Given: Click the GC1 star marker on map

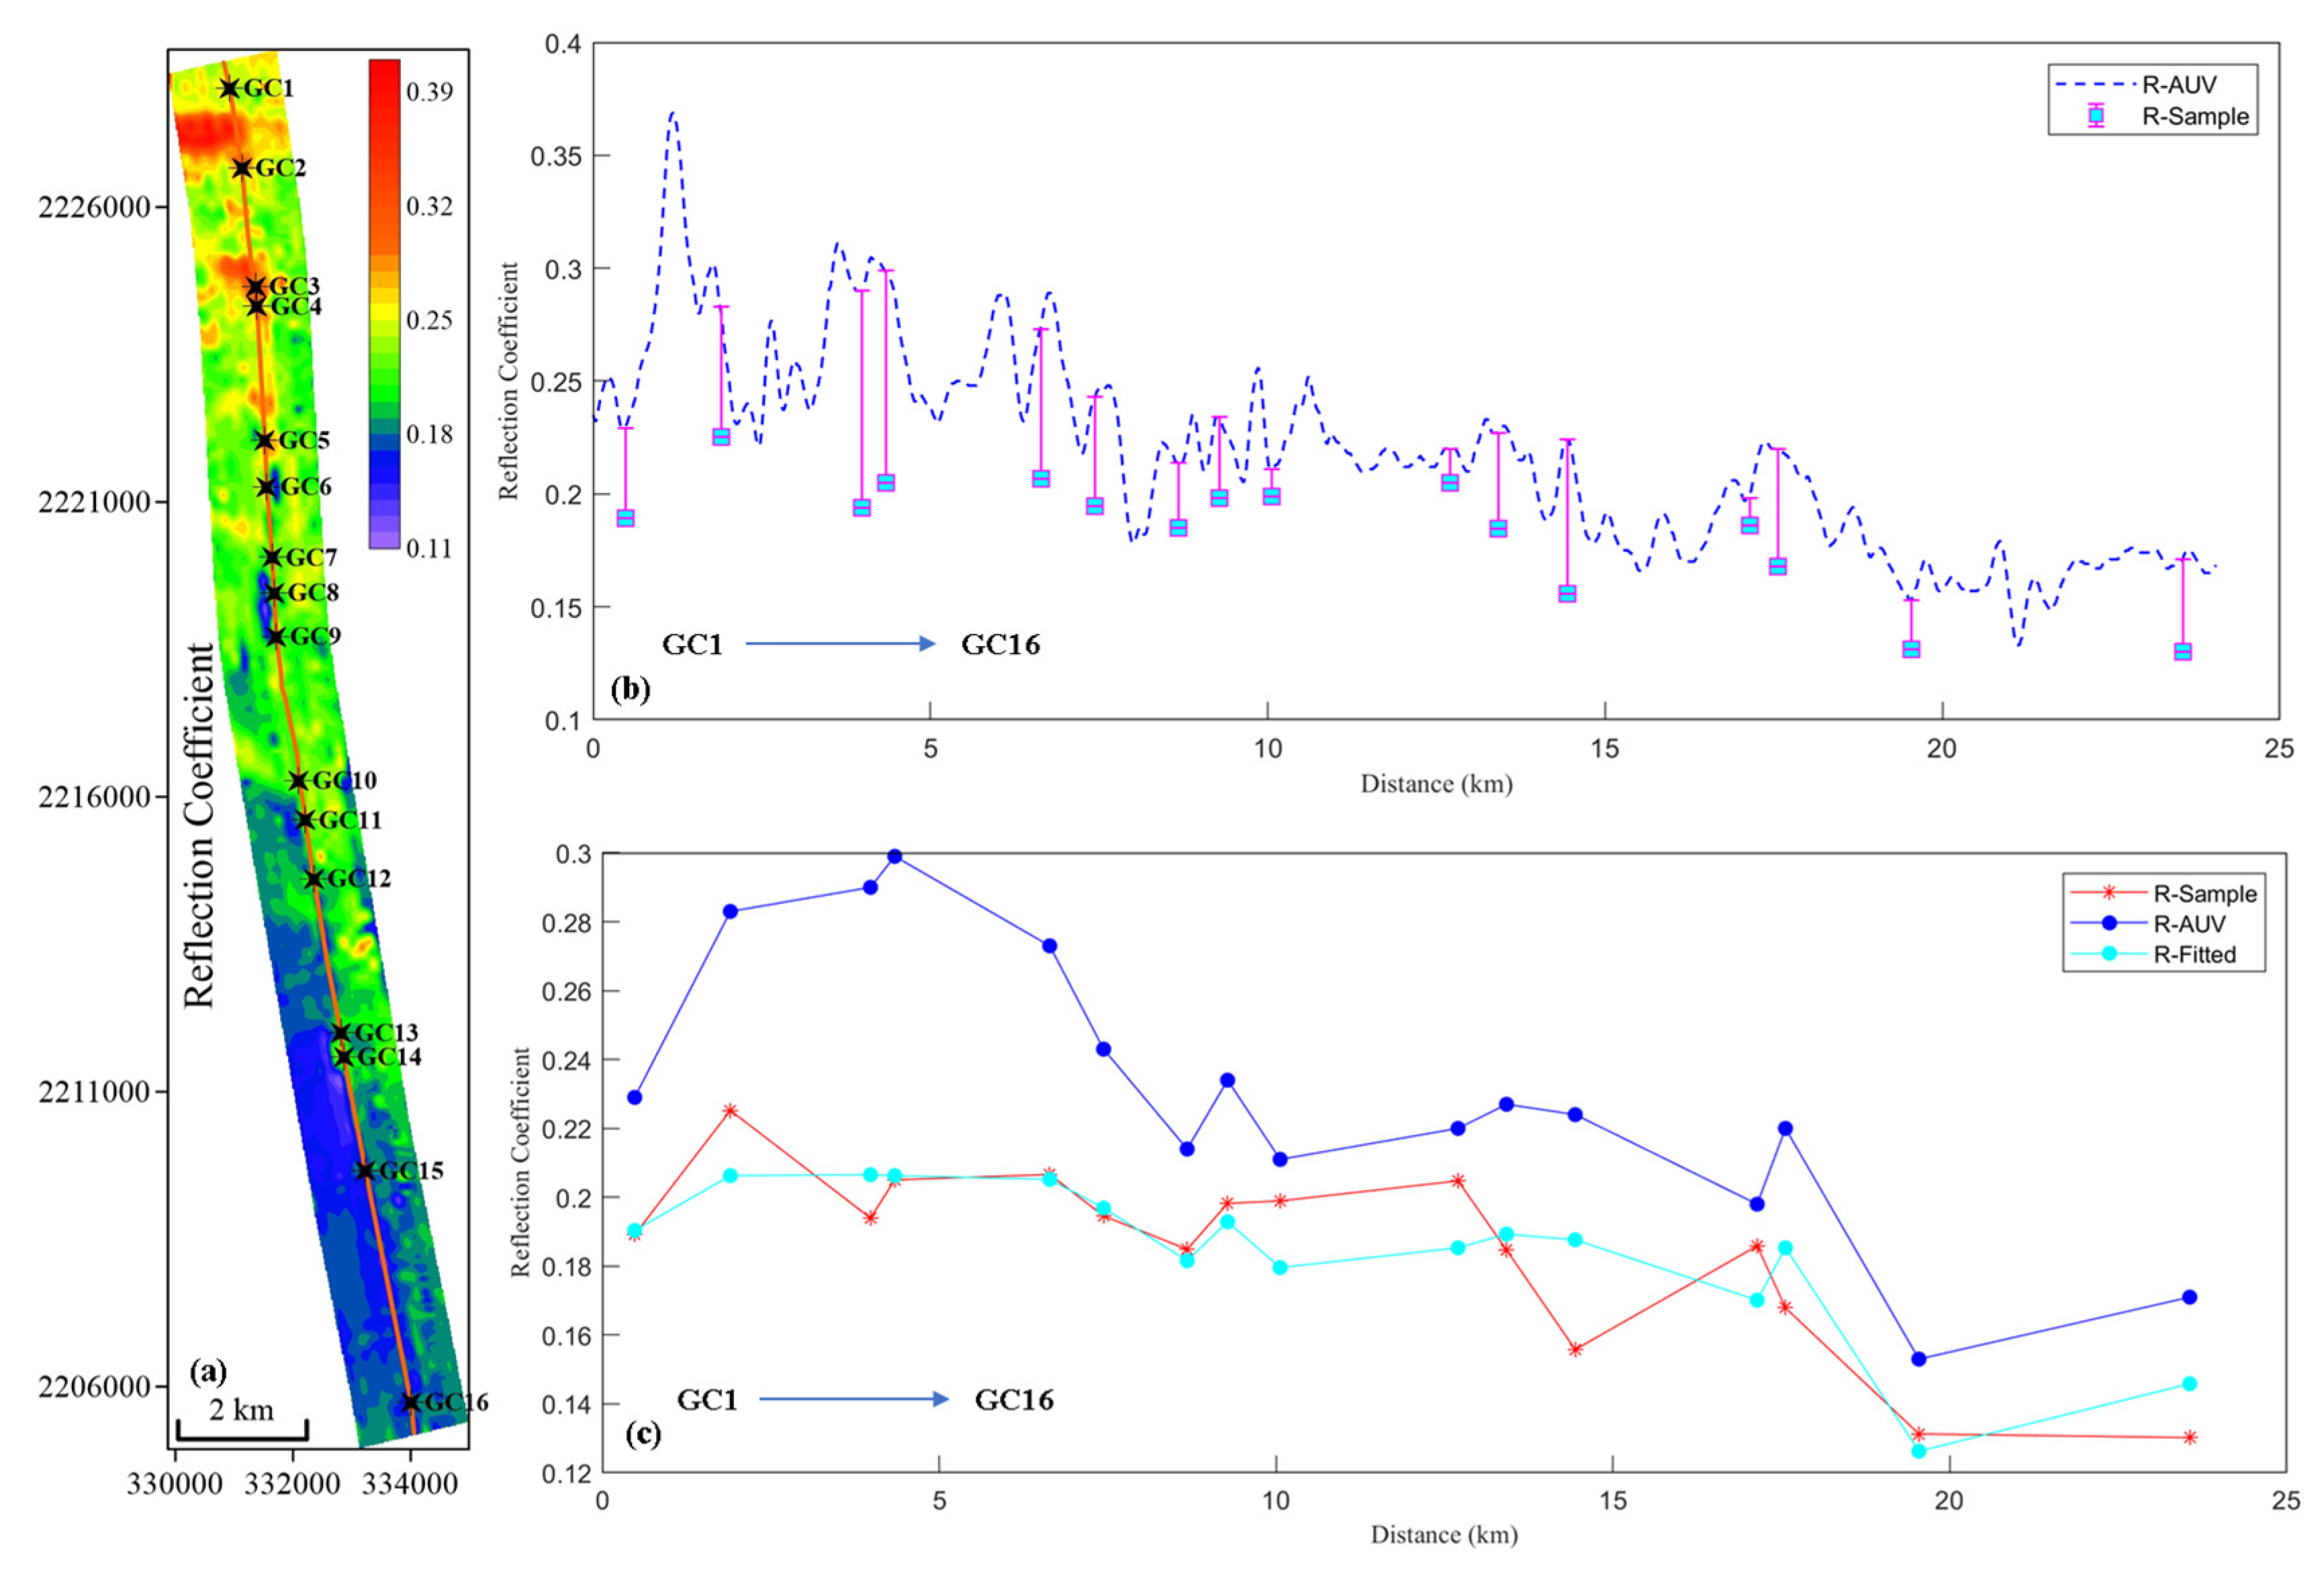Looking at the screenshot, I should (229, 88).
